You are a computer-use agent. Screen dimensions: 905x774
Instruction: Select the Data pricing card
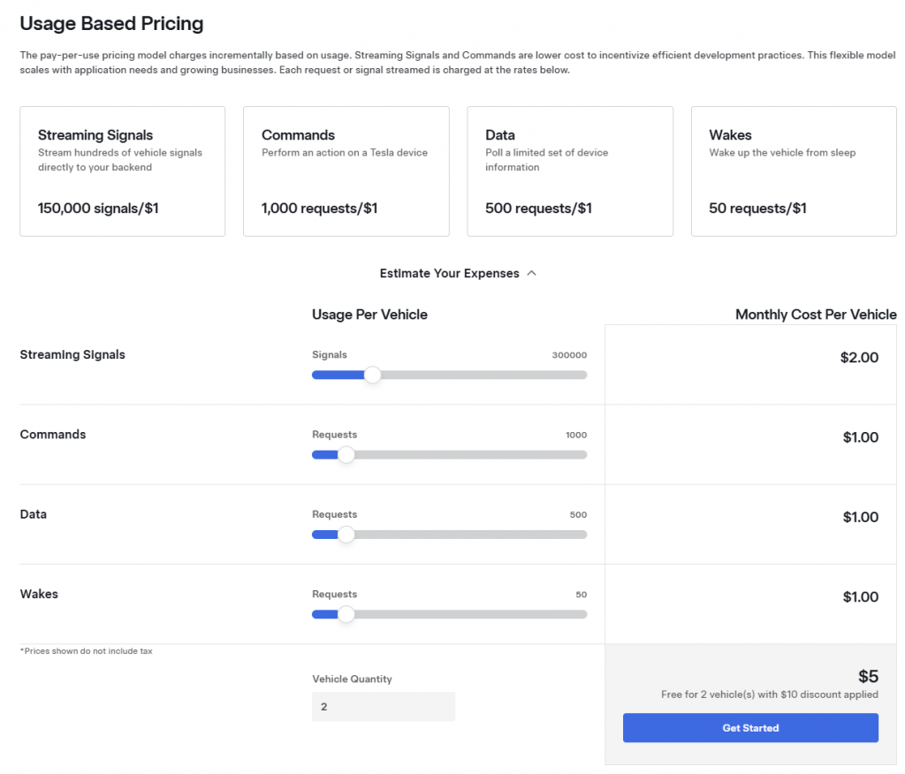570,171
